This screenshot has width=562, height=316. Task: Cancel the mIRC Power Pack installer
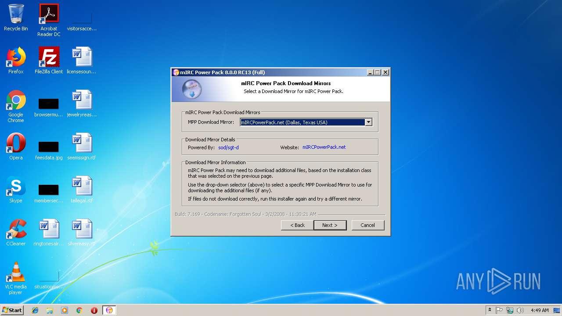[367, 225]
